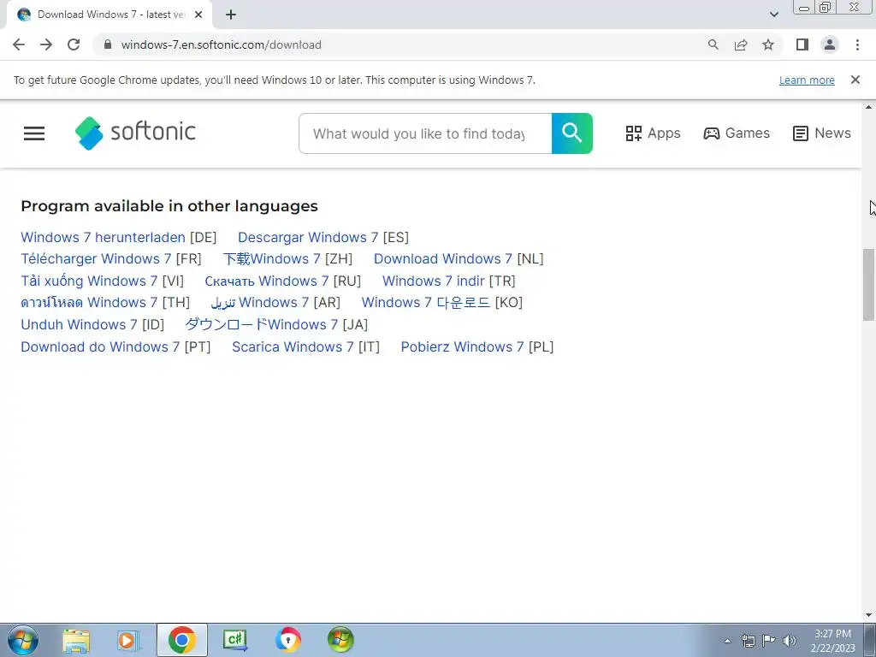Viewport: 876px width, 657px height.
Task: Show hidden system tray icons
Action: pos(727,641)
